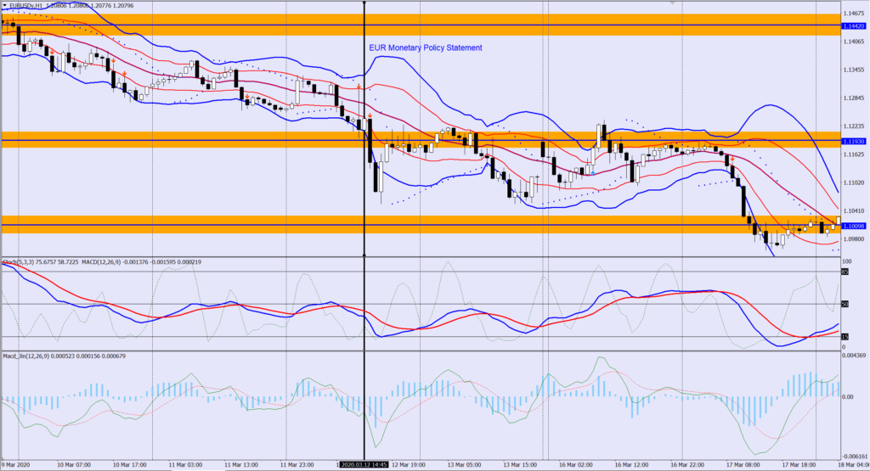
Task: Click the '17 Mar 18:00' time axis label
Action: pos(799,465)
